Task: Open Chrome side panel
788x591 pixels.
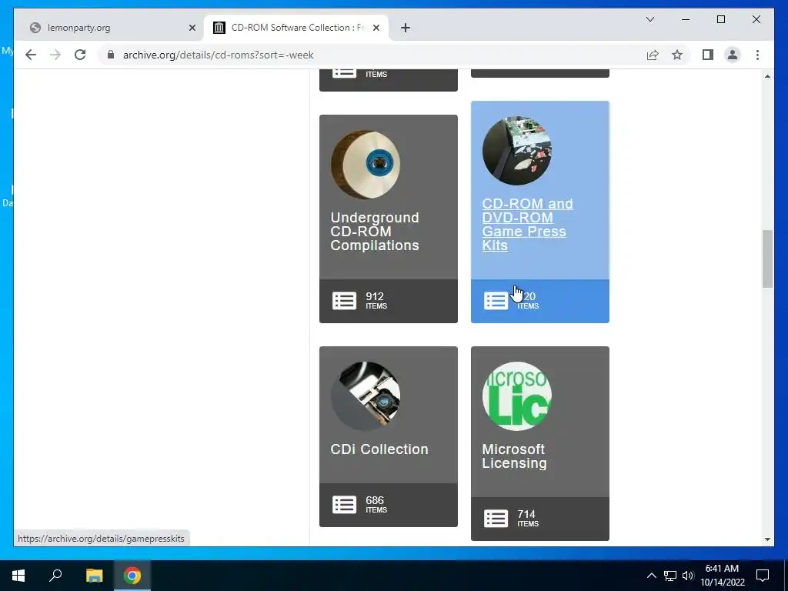Action: coord(708,55)
